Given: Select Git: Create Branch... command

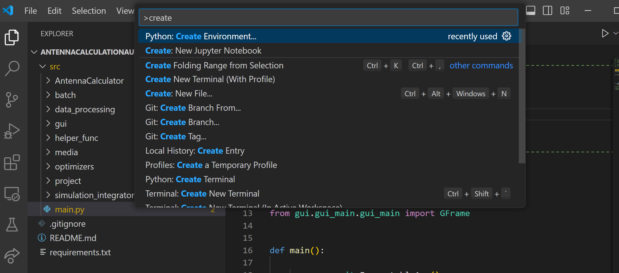Looking at the screenshot, I should [182, 122].
